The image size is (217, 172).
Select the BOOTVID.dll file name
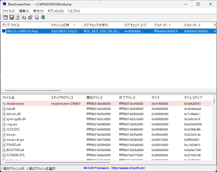pos(15,150)
